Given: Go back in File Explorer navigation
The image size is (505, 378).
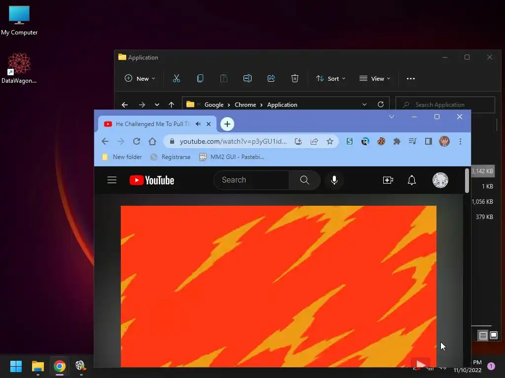Looking at the screenshot, I should (125, 105).
